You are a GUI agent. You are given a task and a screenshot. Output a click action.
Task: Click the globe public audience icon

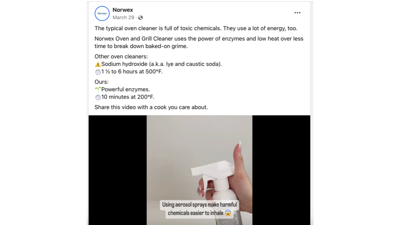(x=140, y=17)
